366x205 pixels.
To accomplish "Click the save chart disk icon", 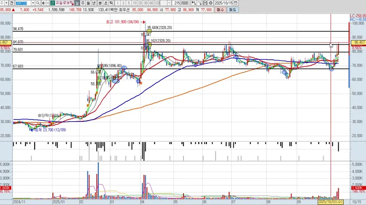I will click(x=205, y=3).
